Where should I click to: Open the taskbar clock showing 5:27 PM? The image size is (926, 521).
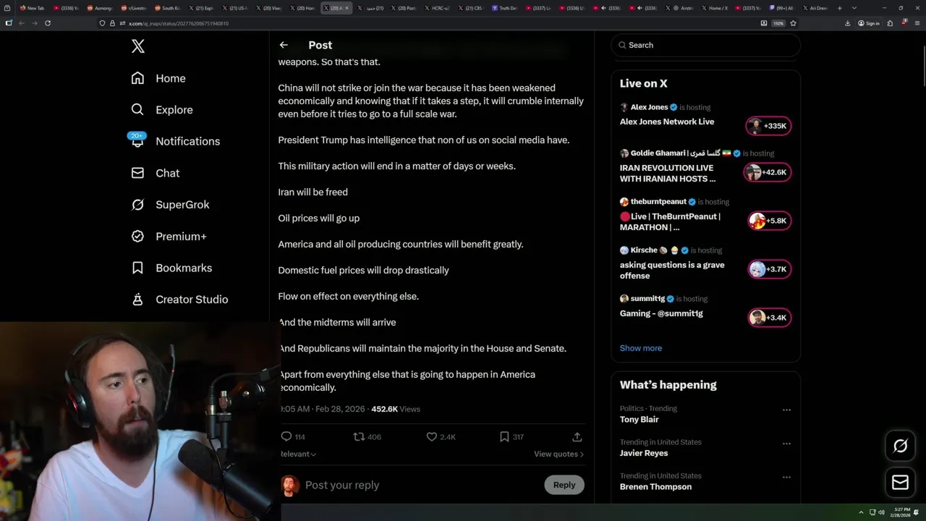(901, 512)
